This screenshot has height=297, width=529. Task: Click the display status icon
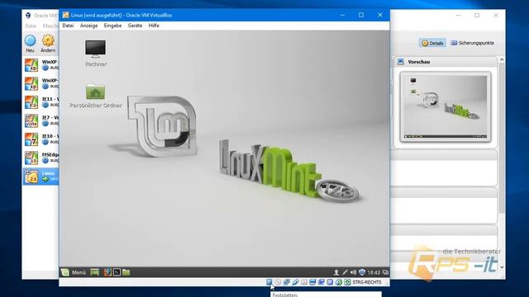pos(312,282)
